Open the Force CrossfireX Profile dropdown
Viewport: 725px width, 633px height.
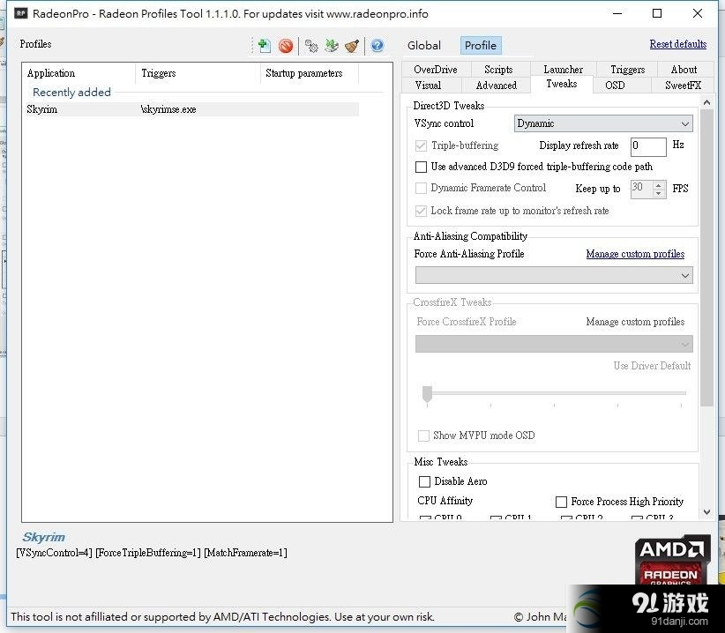pyautogui.click(x=554, y=344)
